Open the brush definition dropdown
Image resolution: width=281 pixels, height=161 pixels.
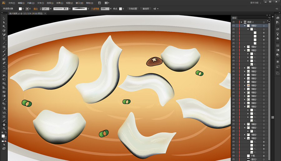coord(88,9)
